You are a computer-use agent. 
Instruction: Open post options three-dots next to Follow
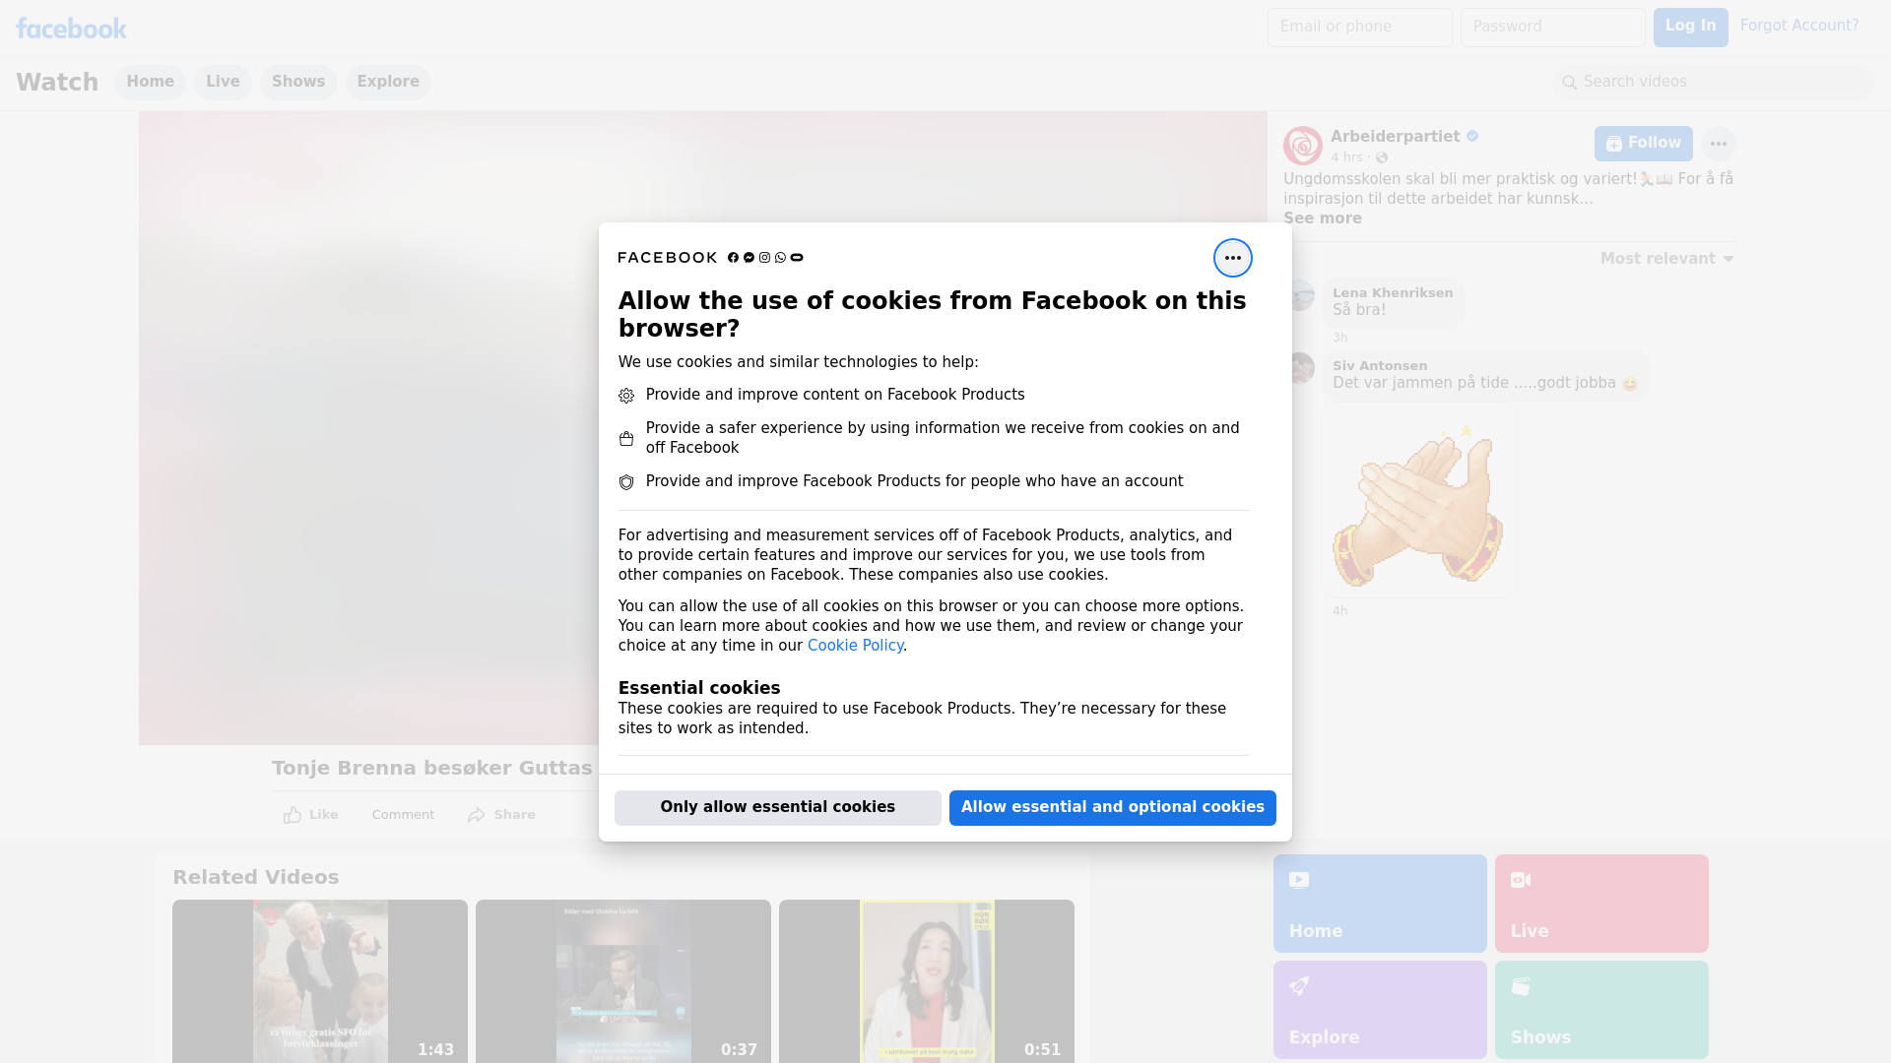point(1718,144)
